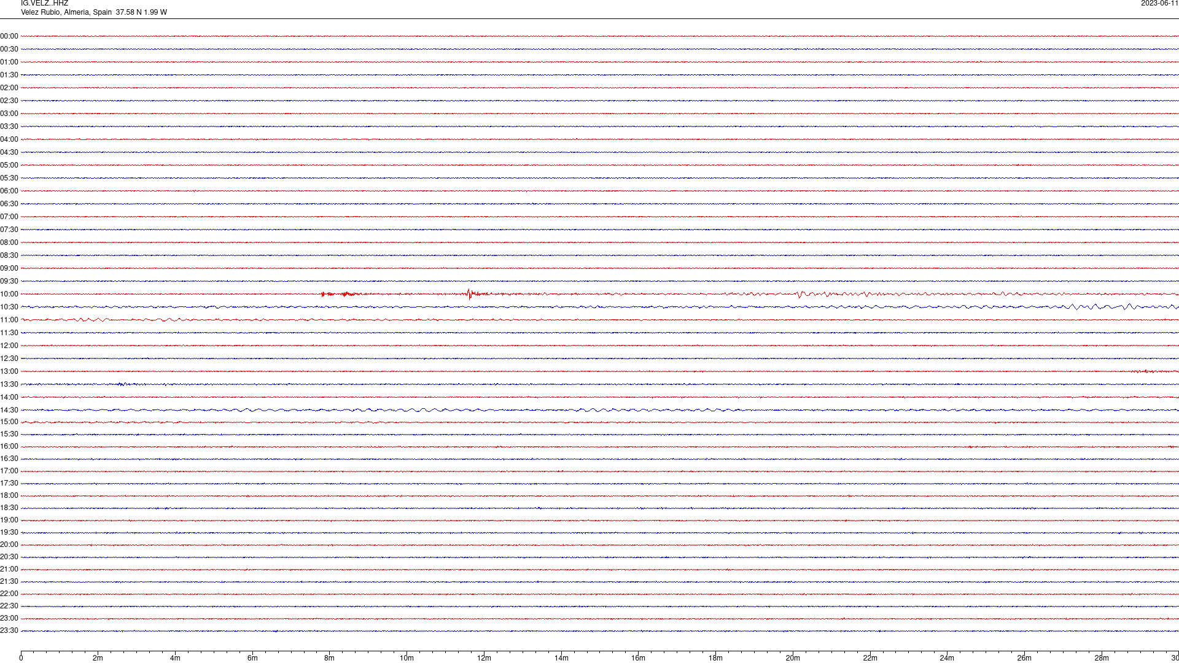The image size is (1179, 663).
Task: Click the sharp spike near 12m on 10:00 trace
Action: pyautogui.click(x=470, y=294)
